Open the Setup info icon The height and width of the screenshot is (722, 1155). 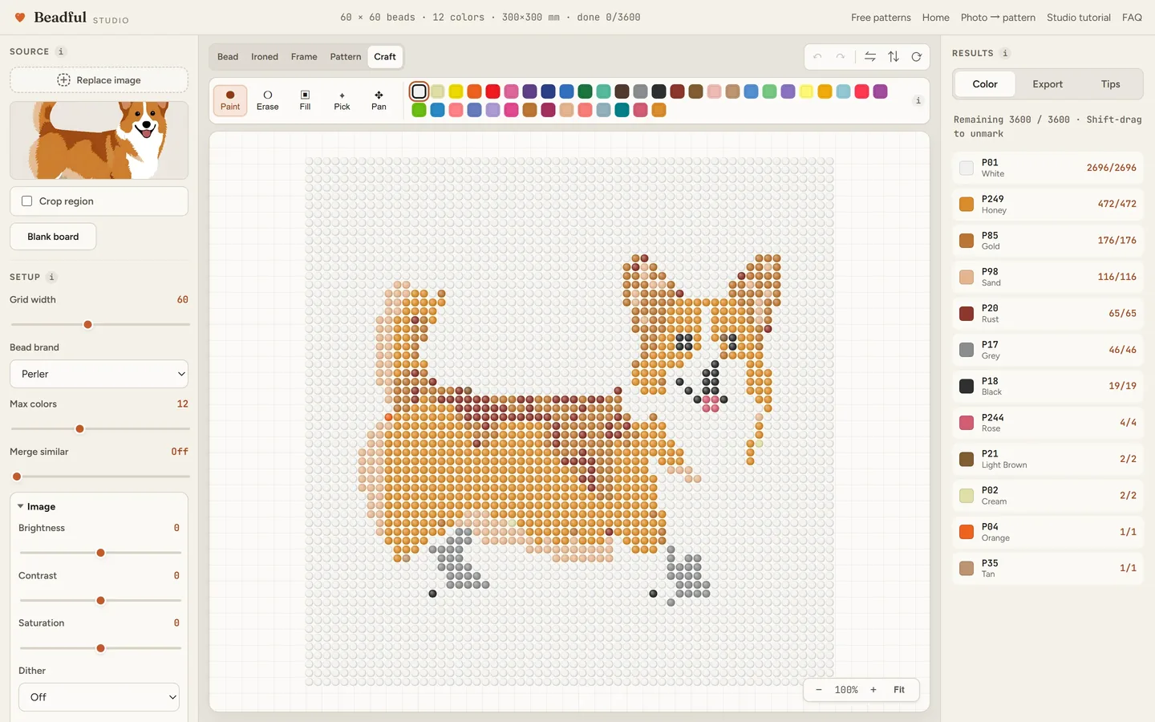click(51, 277)
